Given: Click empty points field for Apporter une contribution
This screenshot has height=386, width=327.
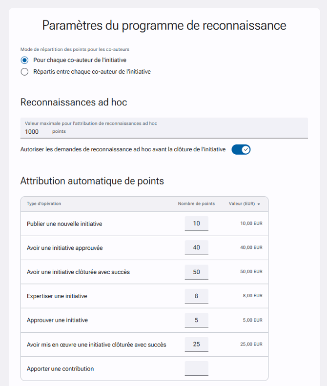Looking at the screenshot, I should coord(197,368).
